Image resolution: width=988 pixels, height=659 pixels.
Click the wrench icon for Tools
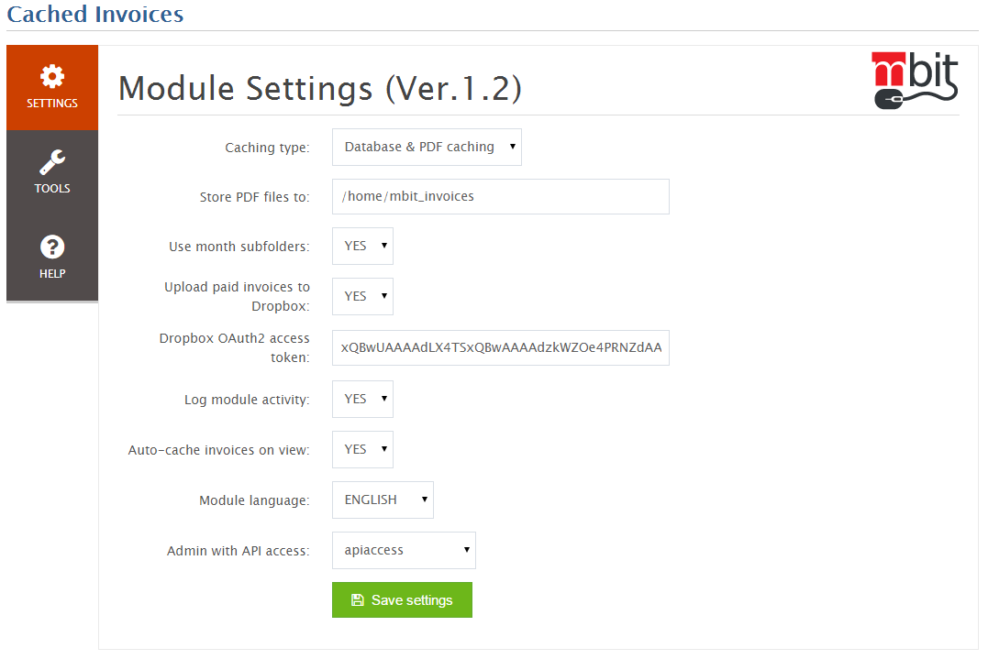click(x=51, y=162)
